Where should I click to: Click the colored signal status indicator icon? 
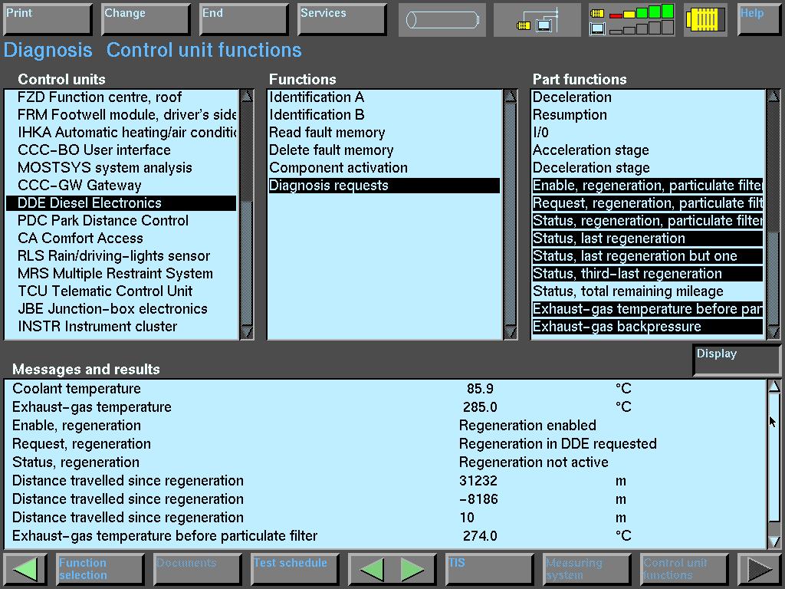(x=631, y=20)
